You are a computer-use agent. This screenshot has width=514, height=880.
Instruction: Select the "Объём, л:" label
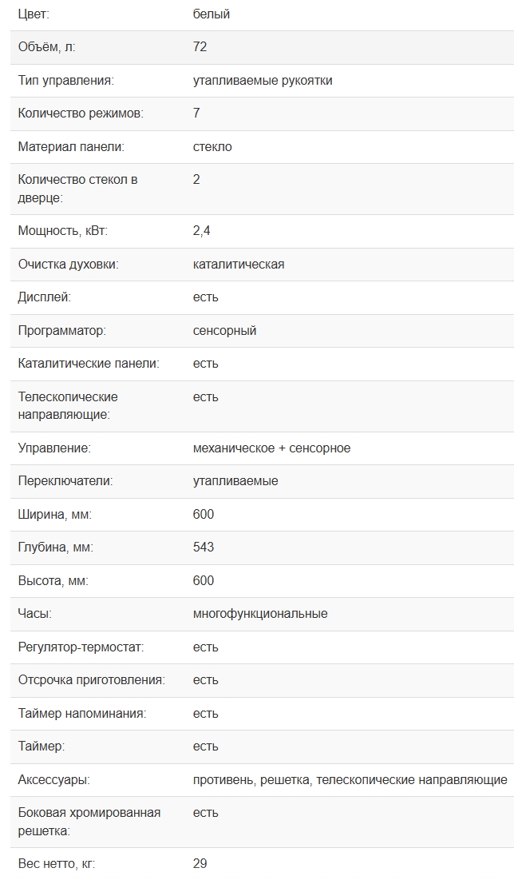point(47,47)
